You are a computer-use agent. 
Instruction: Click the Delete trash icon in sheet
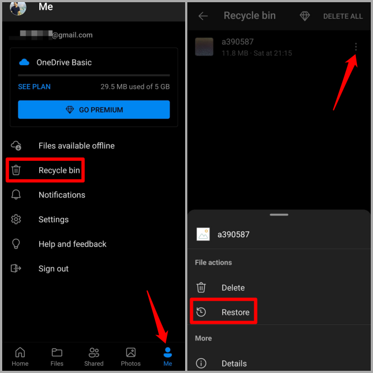tap(201, 287)
